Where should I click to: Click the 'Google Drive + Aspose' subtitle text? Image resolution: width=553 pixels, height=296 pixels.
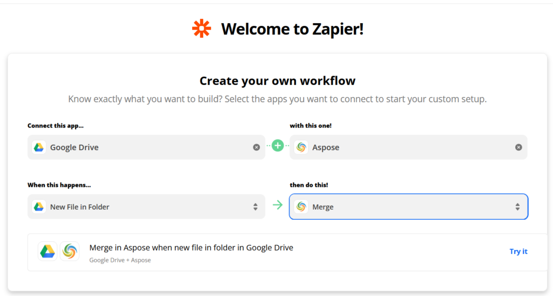pos(120,260)
